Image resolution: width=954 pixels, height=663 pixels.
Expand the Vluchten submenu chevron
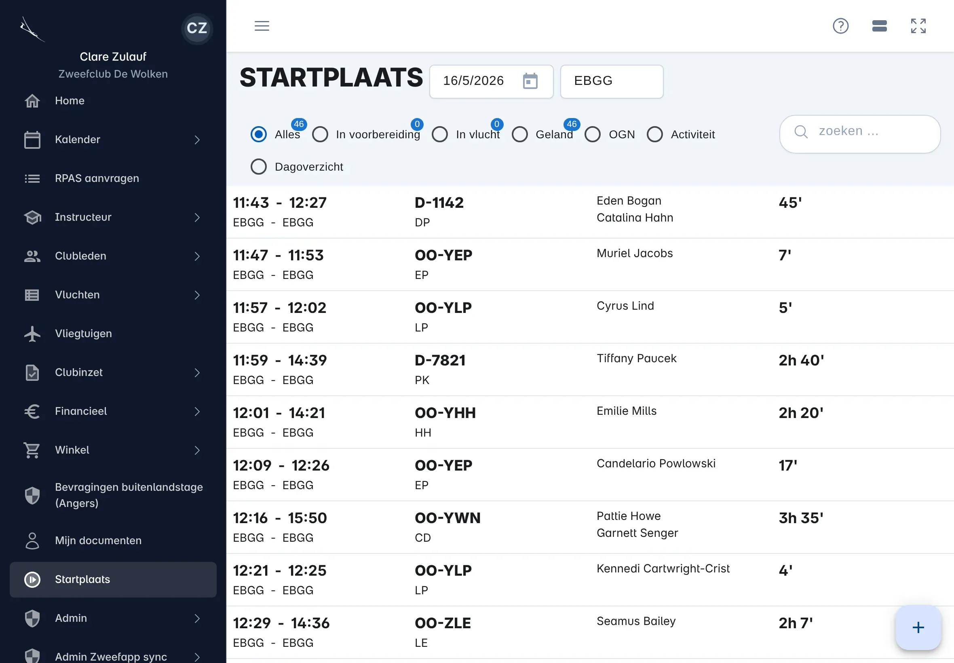coord(197,295)
